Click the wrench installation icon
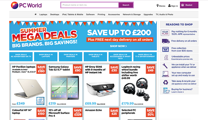 coord(165,66)
